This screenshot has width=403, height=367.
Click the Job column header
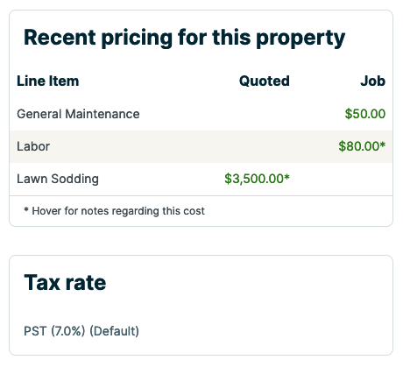point(373,81)
